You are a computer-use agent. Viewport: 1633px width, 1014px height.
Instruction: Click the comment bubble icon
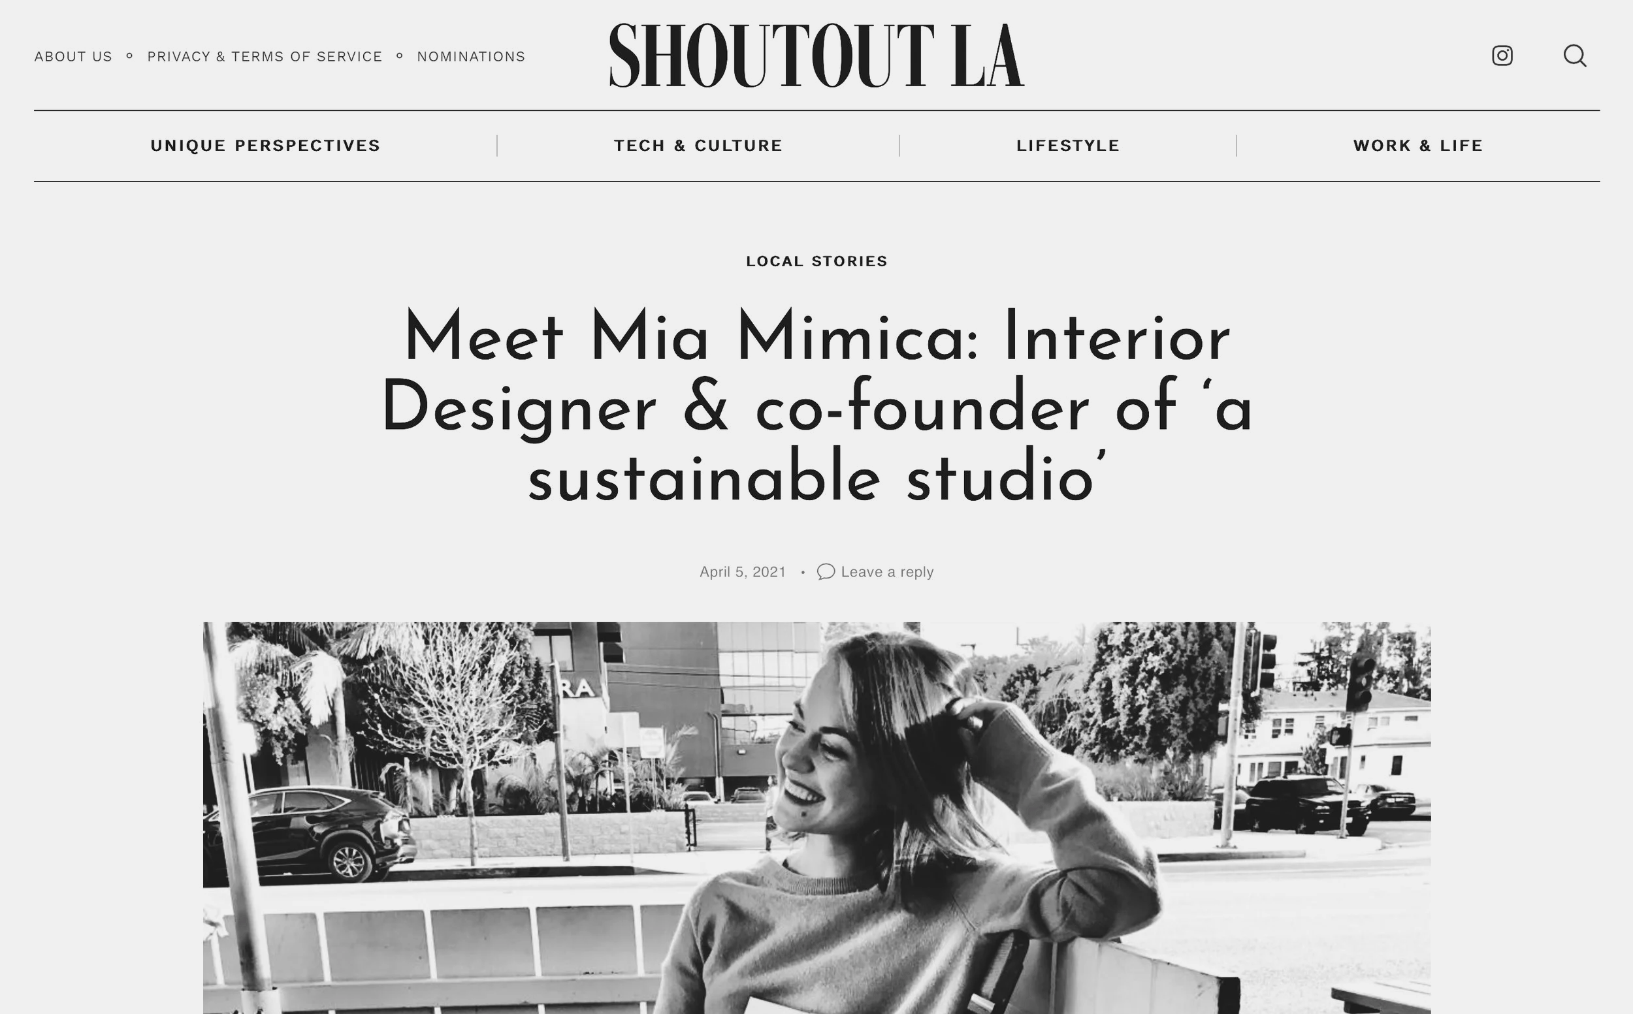coord(826,571)
